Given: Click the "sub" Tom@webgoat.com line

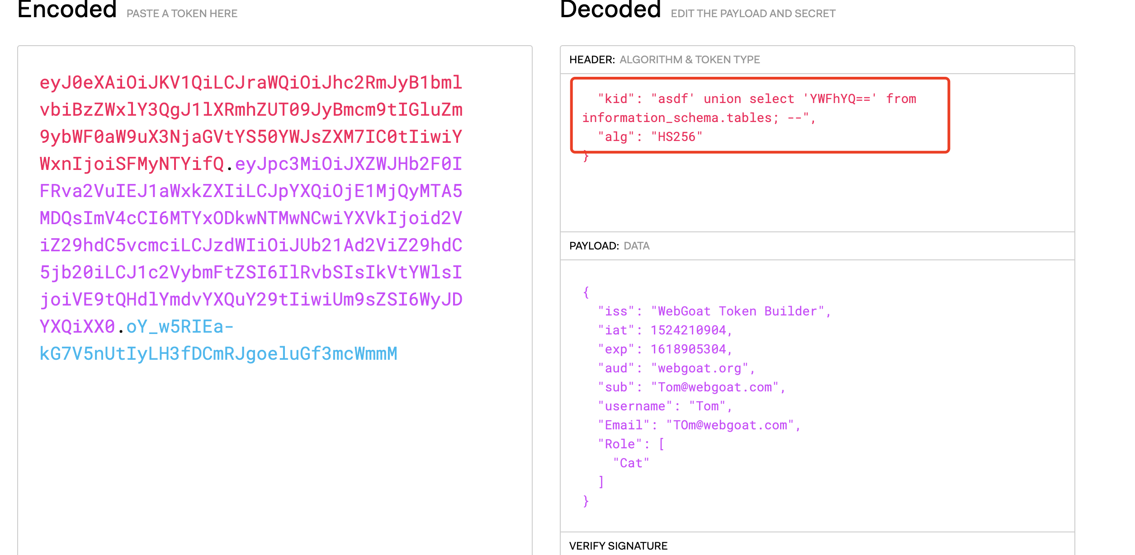Looking at the screenshot, I should tap(691, 387).
